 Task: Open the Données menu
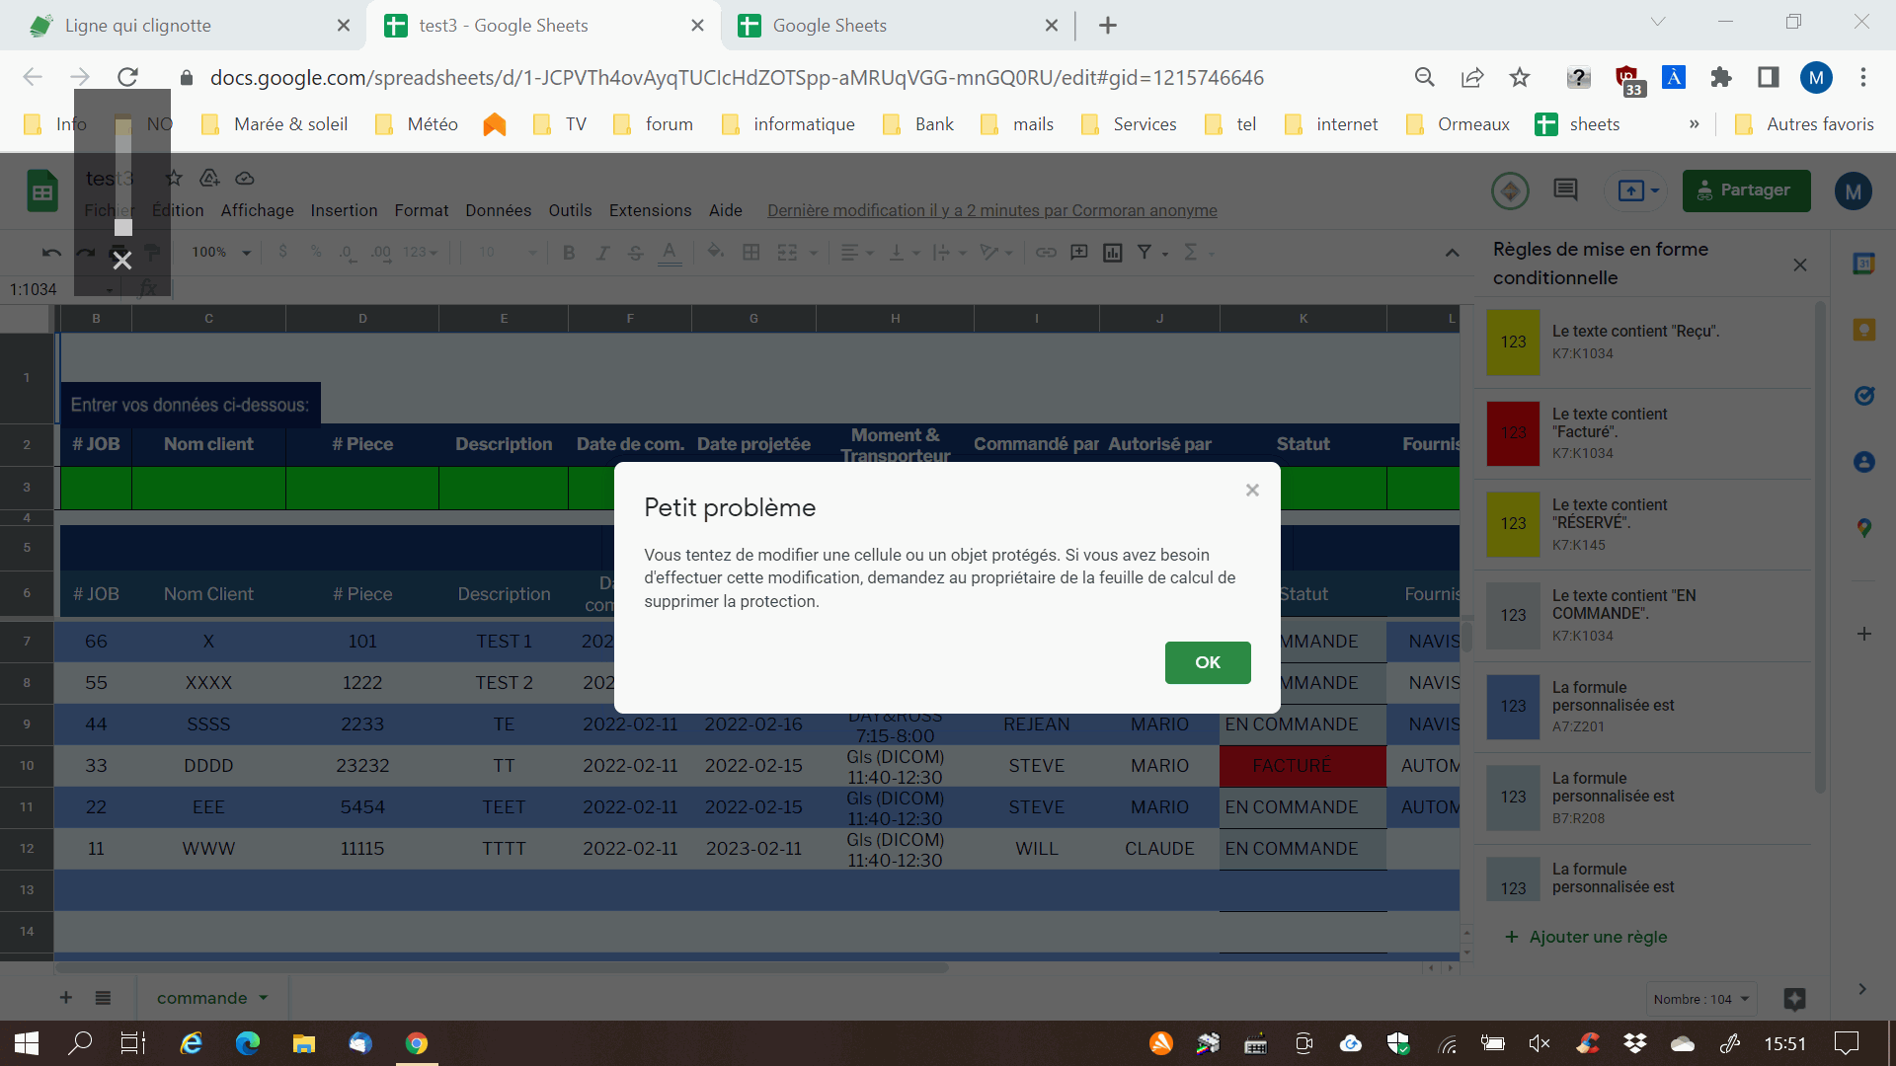[498, 210]
